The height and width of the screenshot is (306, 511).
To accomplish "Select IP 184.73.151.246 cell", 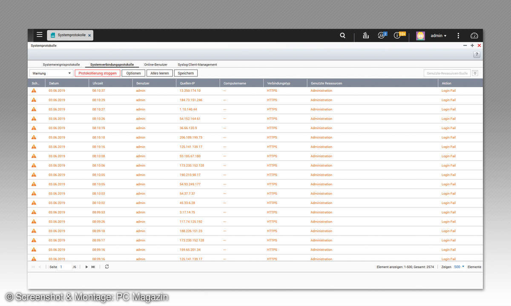I will coord(191,100).
